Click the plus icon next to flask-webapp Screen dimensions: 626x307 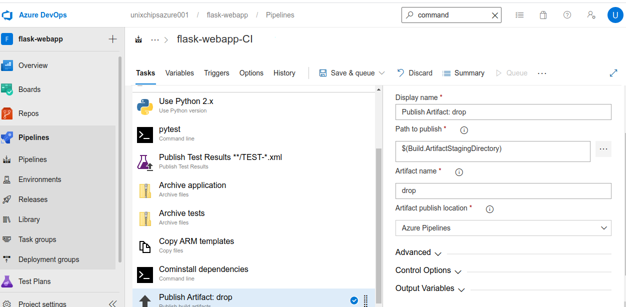(112, 39)
